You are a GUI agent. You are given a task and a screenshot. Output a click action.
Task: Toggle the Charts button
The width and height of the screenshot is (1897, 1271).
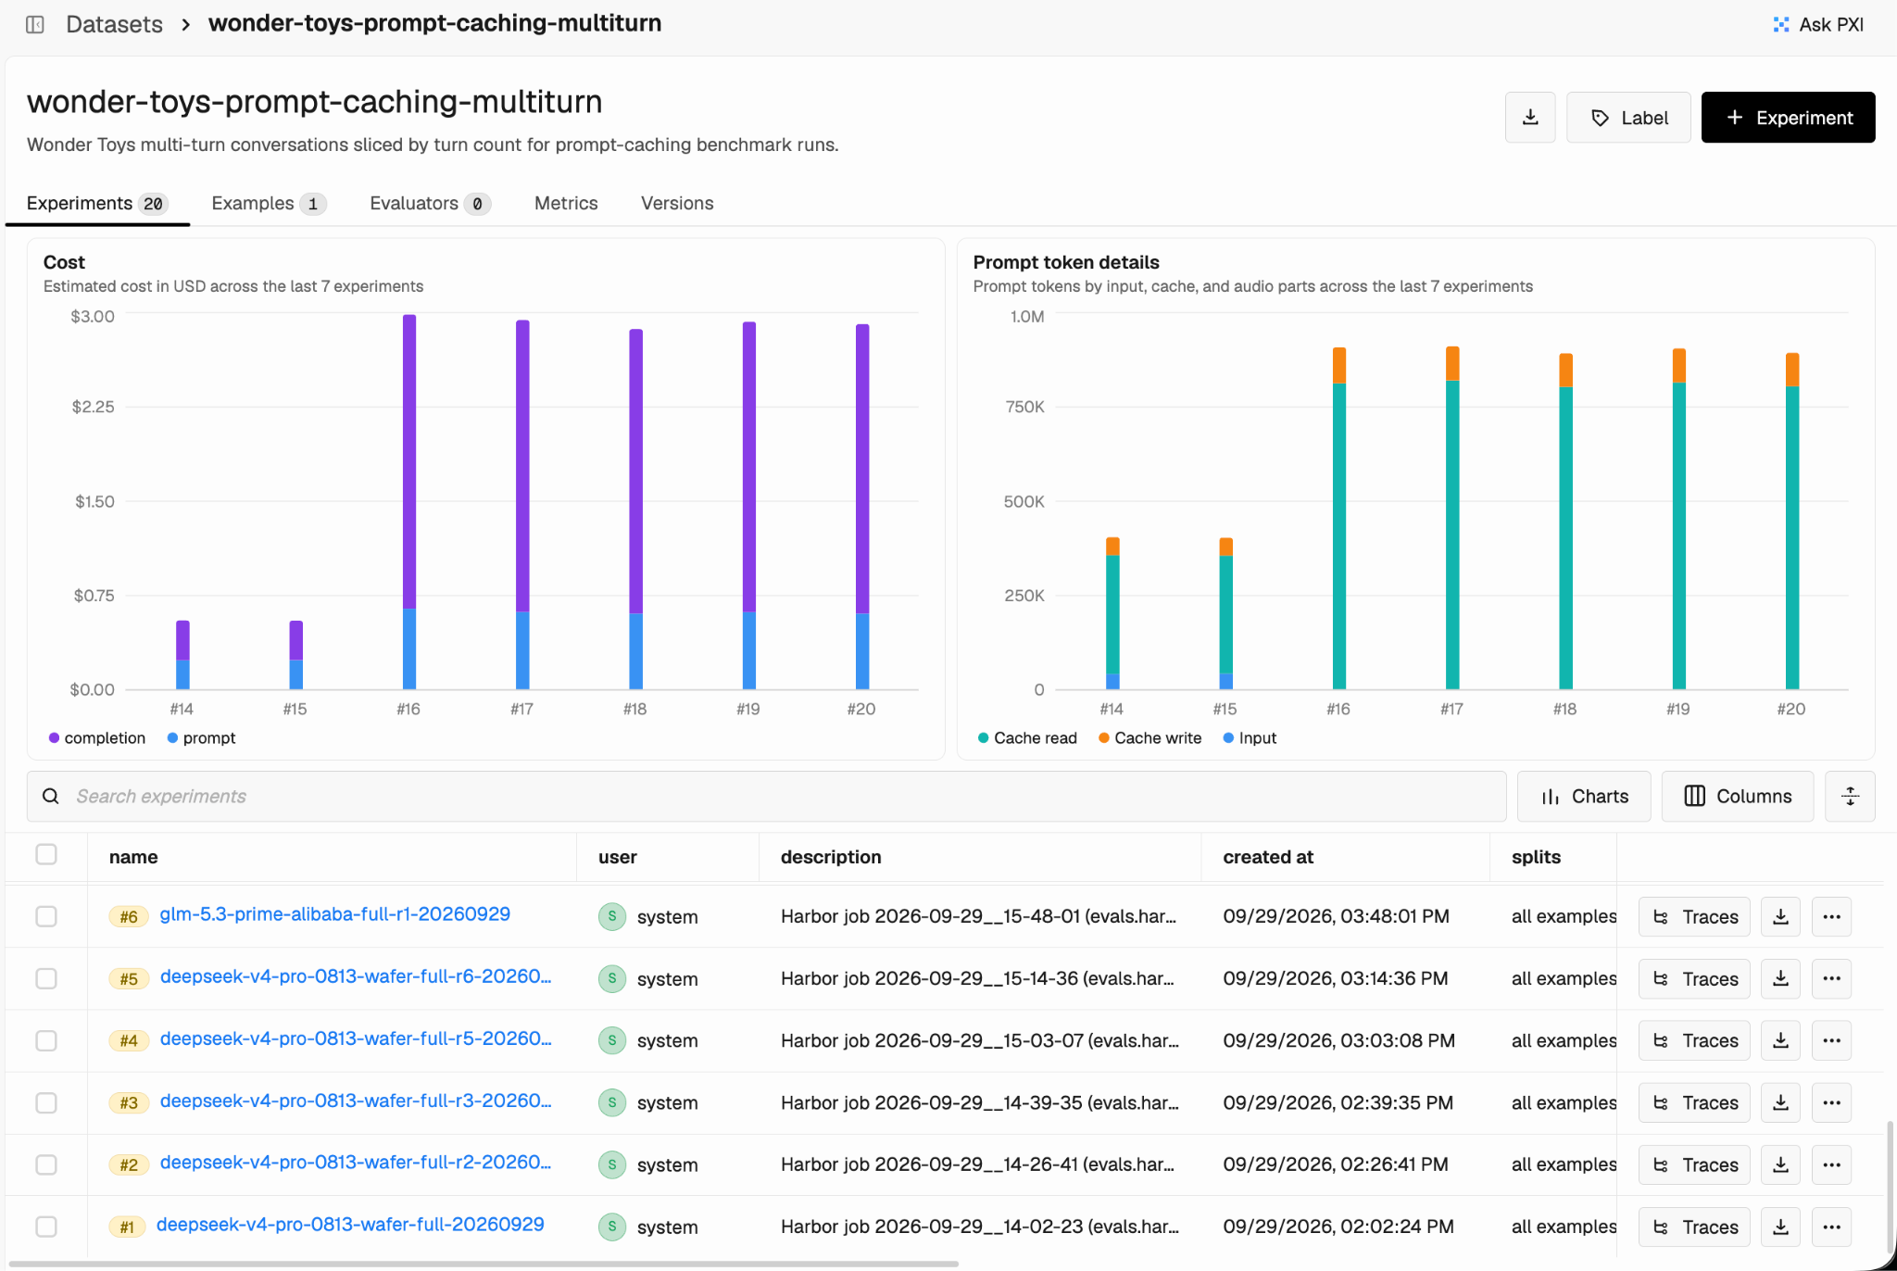point(1584,796)
